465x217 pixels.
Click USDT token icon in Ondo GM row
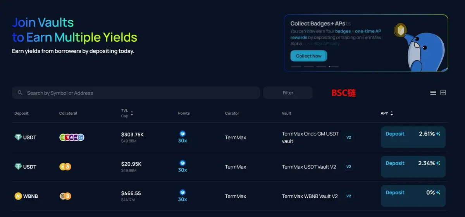point(18,137)
